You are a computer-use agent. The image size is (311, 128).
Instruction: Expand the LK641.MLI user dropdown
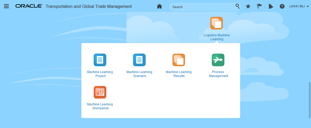pos(299,6)
